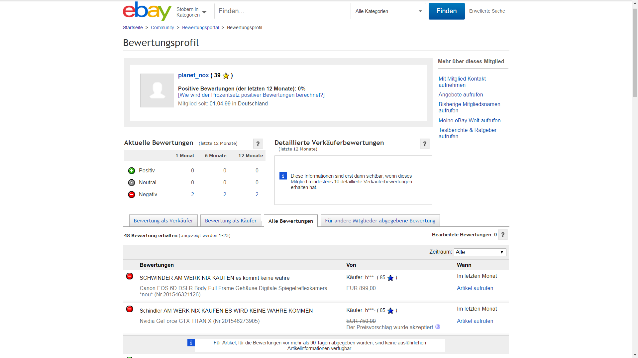Click the default profile avatar picture
Image resolution: width=638 pixels, height=358 pixels.
pyautogui.click(x=157, y=90)
